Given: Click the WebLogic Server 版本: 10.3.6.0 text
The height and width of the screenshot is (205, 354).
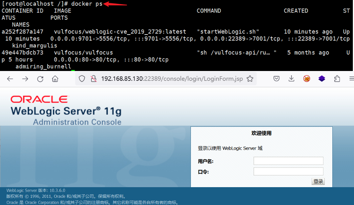Looking at the screenshot, I should click(x=36, y=190).
